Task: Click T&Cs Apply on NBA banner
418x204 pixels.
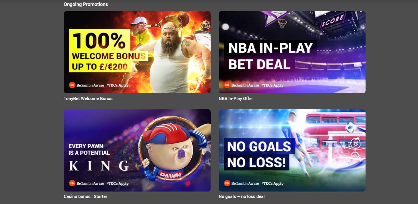Action: (x=273, y=85)
